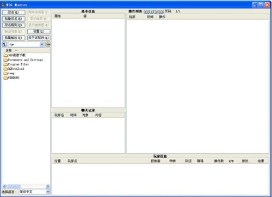Image resolution: width=272 pixels, height=197 pixels.
Task: Jump to first page of action list
Action: tap(147, 12)
